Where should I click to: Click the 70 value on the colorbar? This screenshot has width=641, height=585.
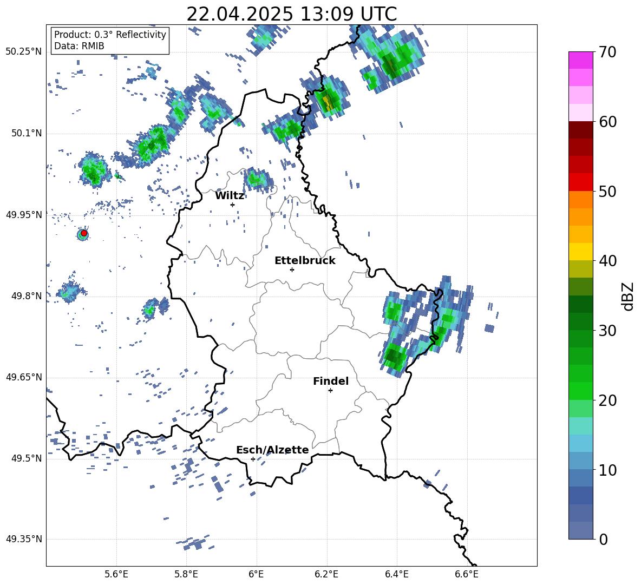[x=608, y=52]
